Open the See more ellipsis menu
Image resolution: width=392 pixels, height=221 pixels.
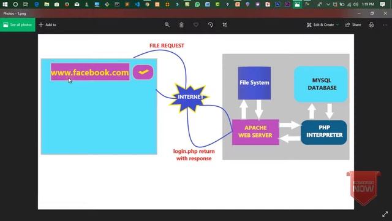coord(385,25)
